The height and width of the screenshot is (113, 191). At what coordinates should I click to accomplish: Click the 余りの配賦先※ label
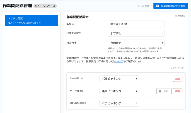78,103
